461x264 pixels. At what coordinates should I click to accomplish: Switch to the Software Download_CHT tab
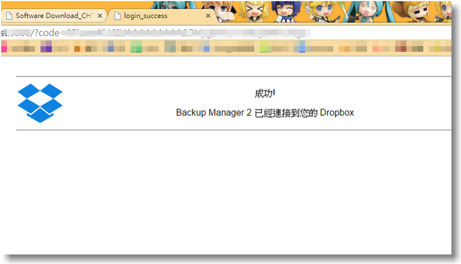click(x=54, y=16)
